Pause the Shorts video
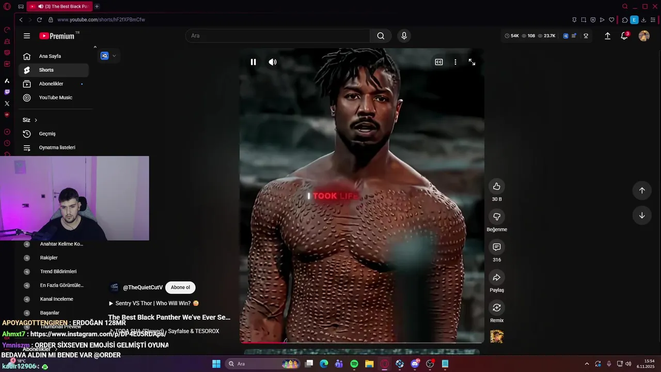661x372 pixels. [x=253, y=62]
